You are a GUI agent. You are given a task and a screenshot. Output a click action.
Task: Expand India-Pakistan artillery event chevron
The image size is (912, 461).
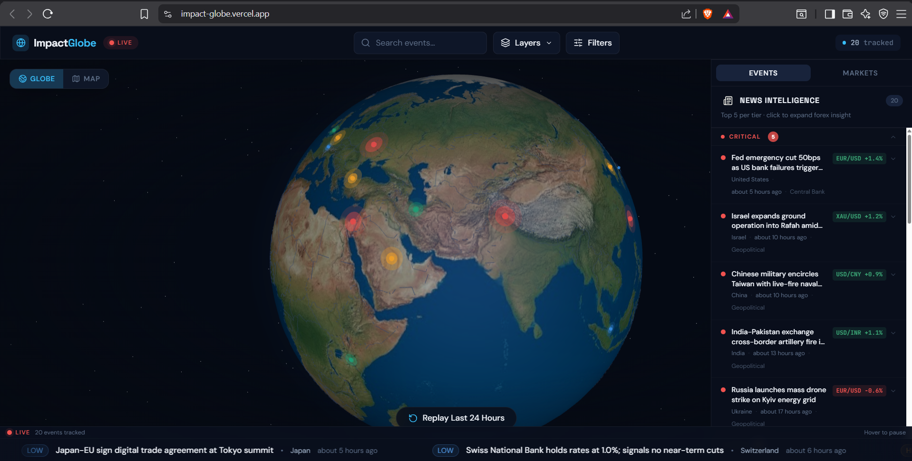tap(893, 333)
